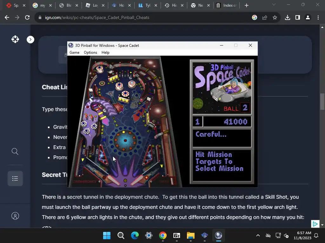
Task: Show hidden system tray icons
Action: tap(258, 235)
